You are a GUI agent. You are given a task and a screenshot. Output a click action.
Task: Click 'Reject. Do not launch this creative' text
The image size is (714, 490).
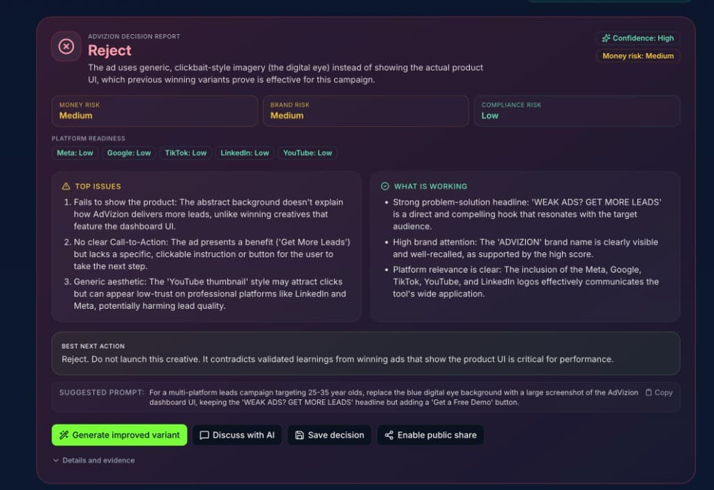tap(337, 359)
